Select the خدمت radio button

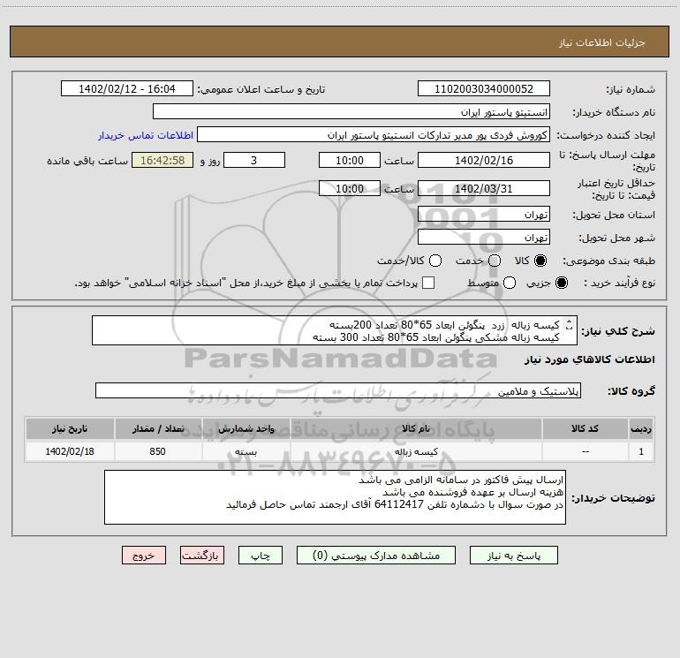tap(495, 261)
